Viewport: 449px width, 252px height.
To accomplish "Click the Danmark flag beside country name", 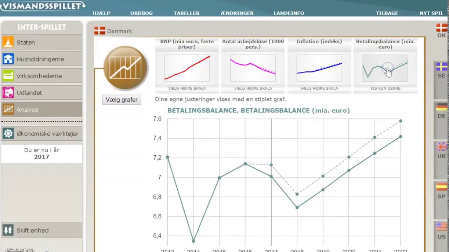I will tap(100, 31).
